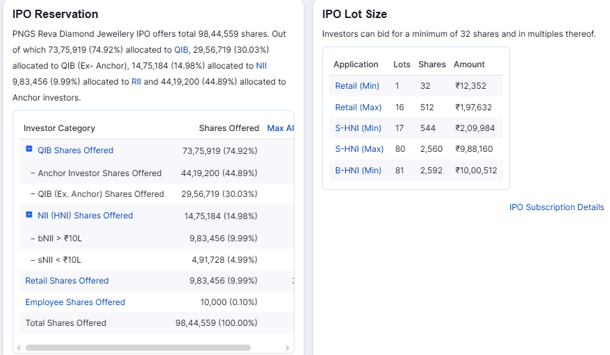
Task: Click the NII link in the paragraph
Action: tap(261, 66)
